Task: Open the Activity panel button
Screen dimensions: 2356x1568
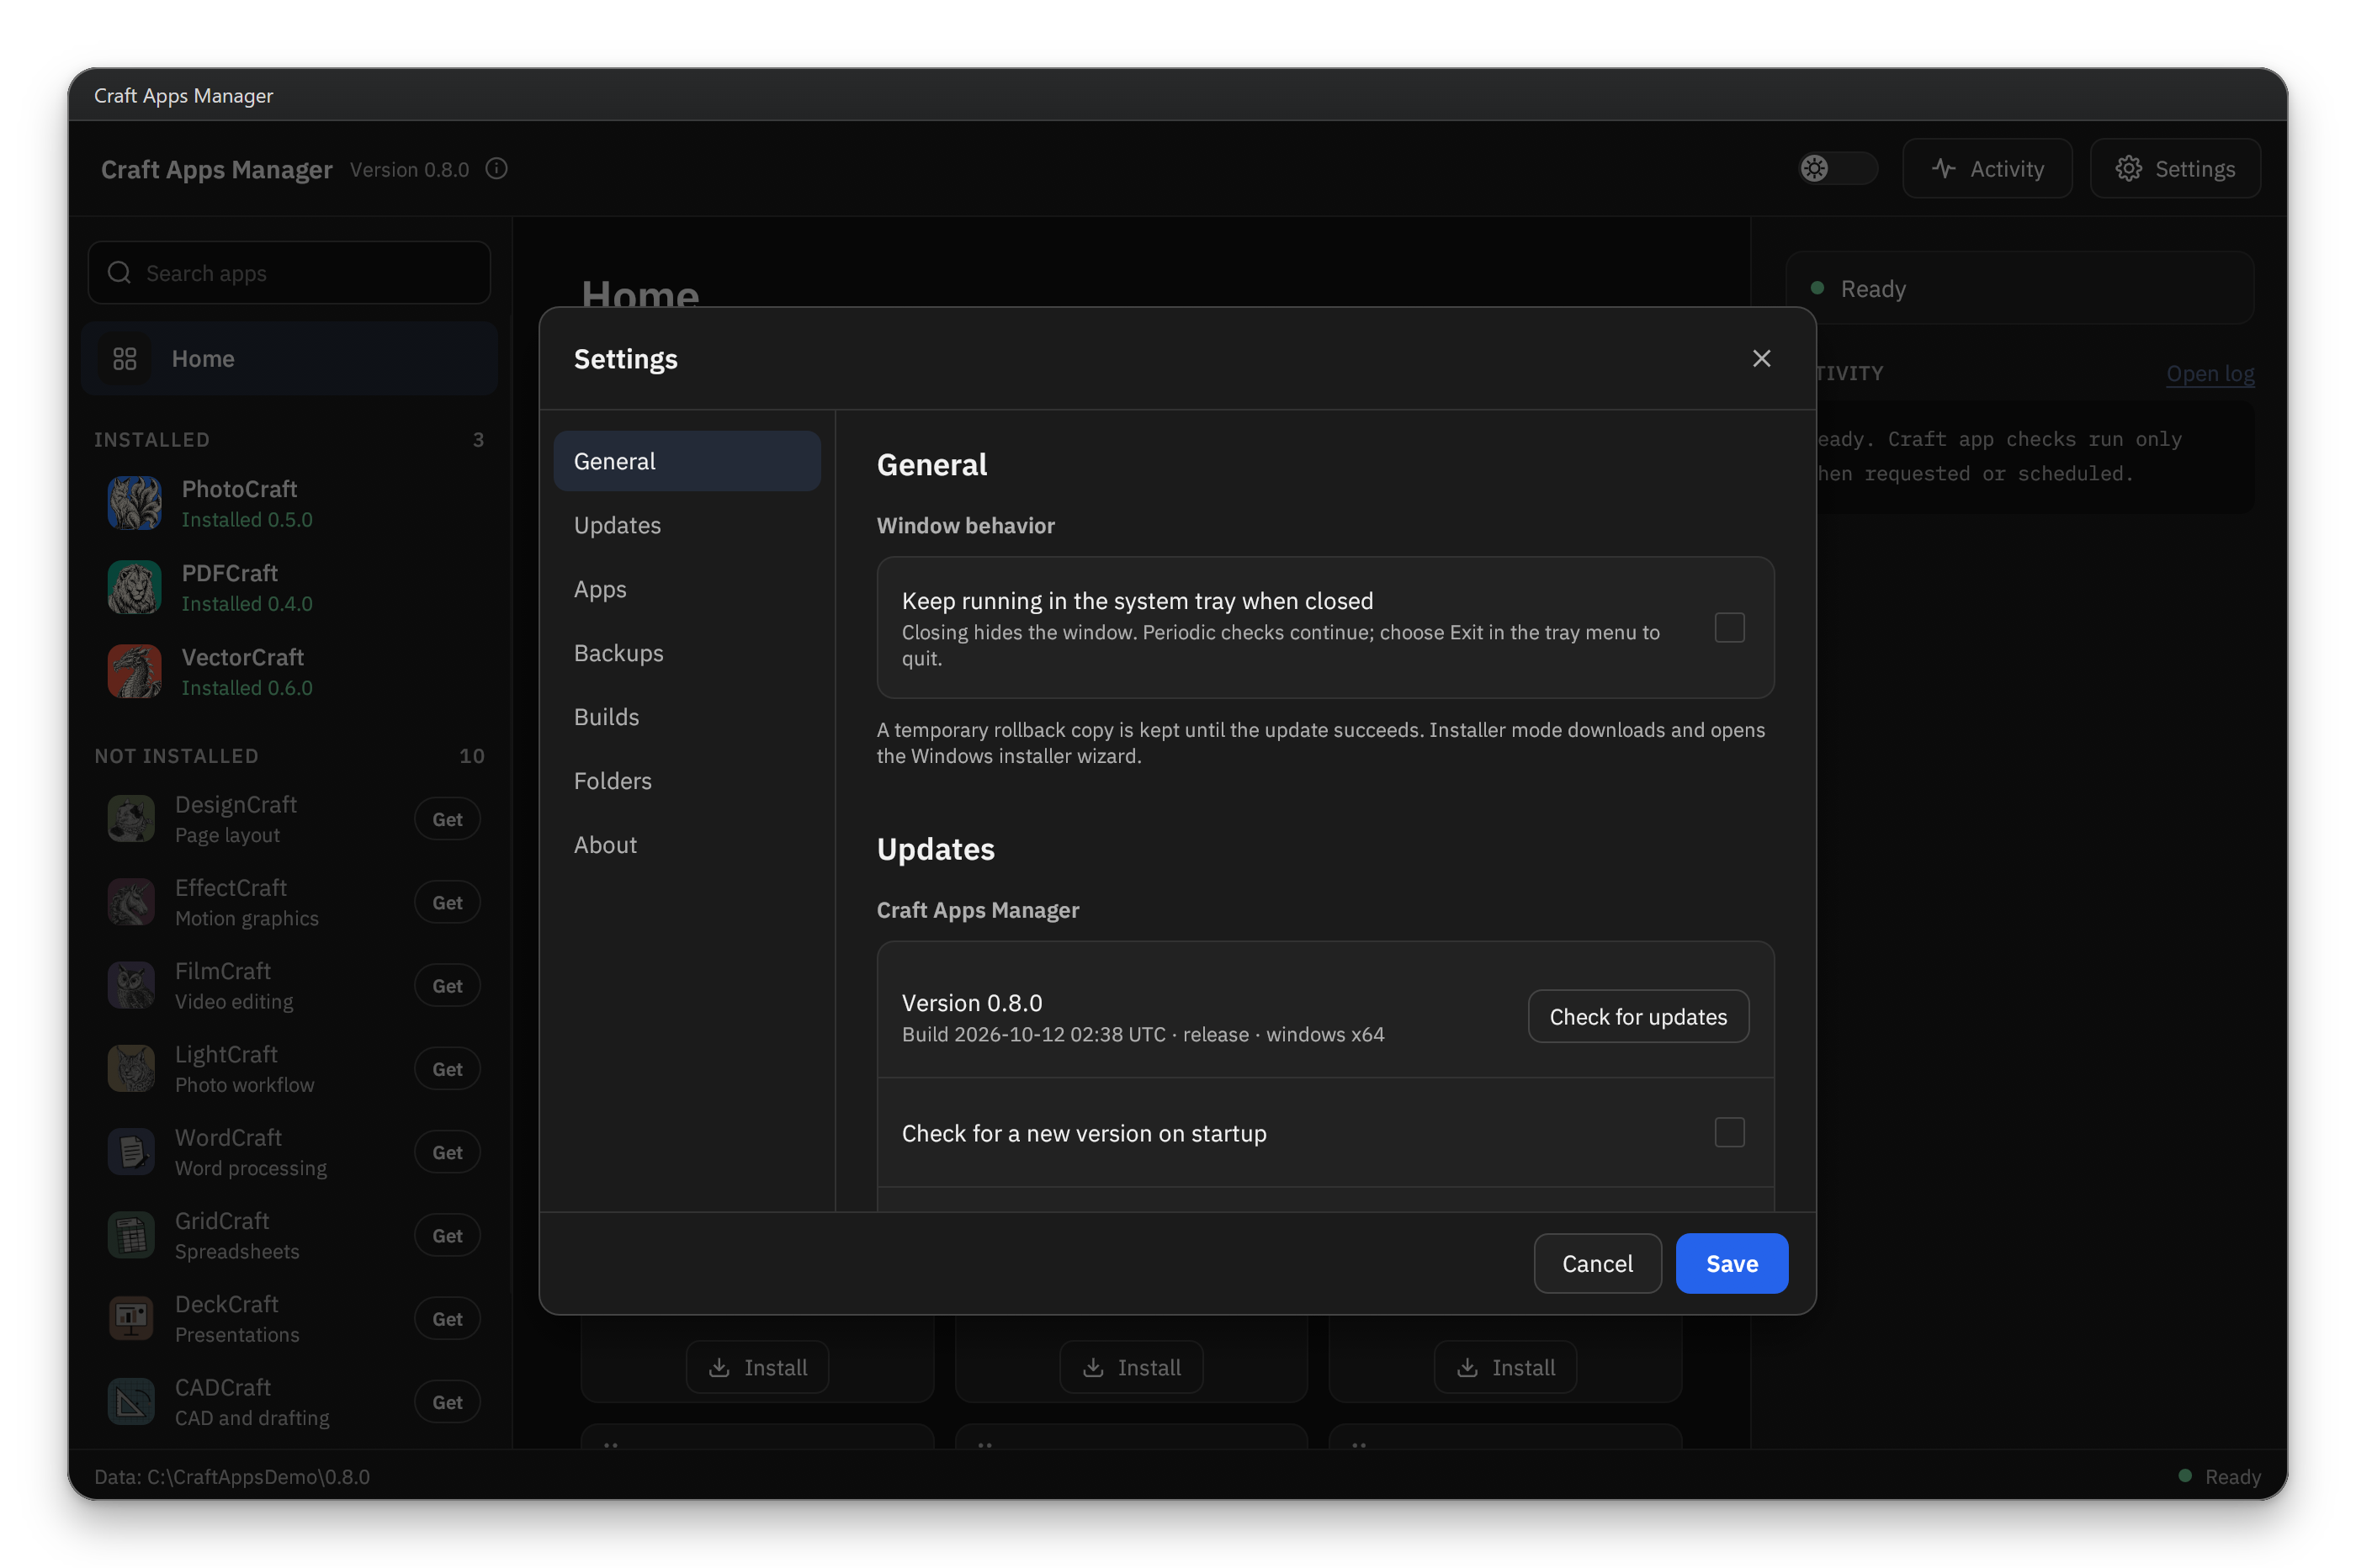Action: click(x=1987, y=169)
